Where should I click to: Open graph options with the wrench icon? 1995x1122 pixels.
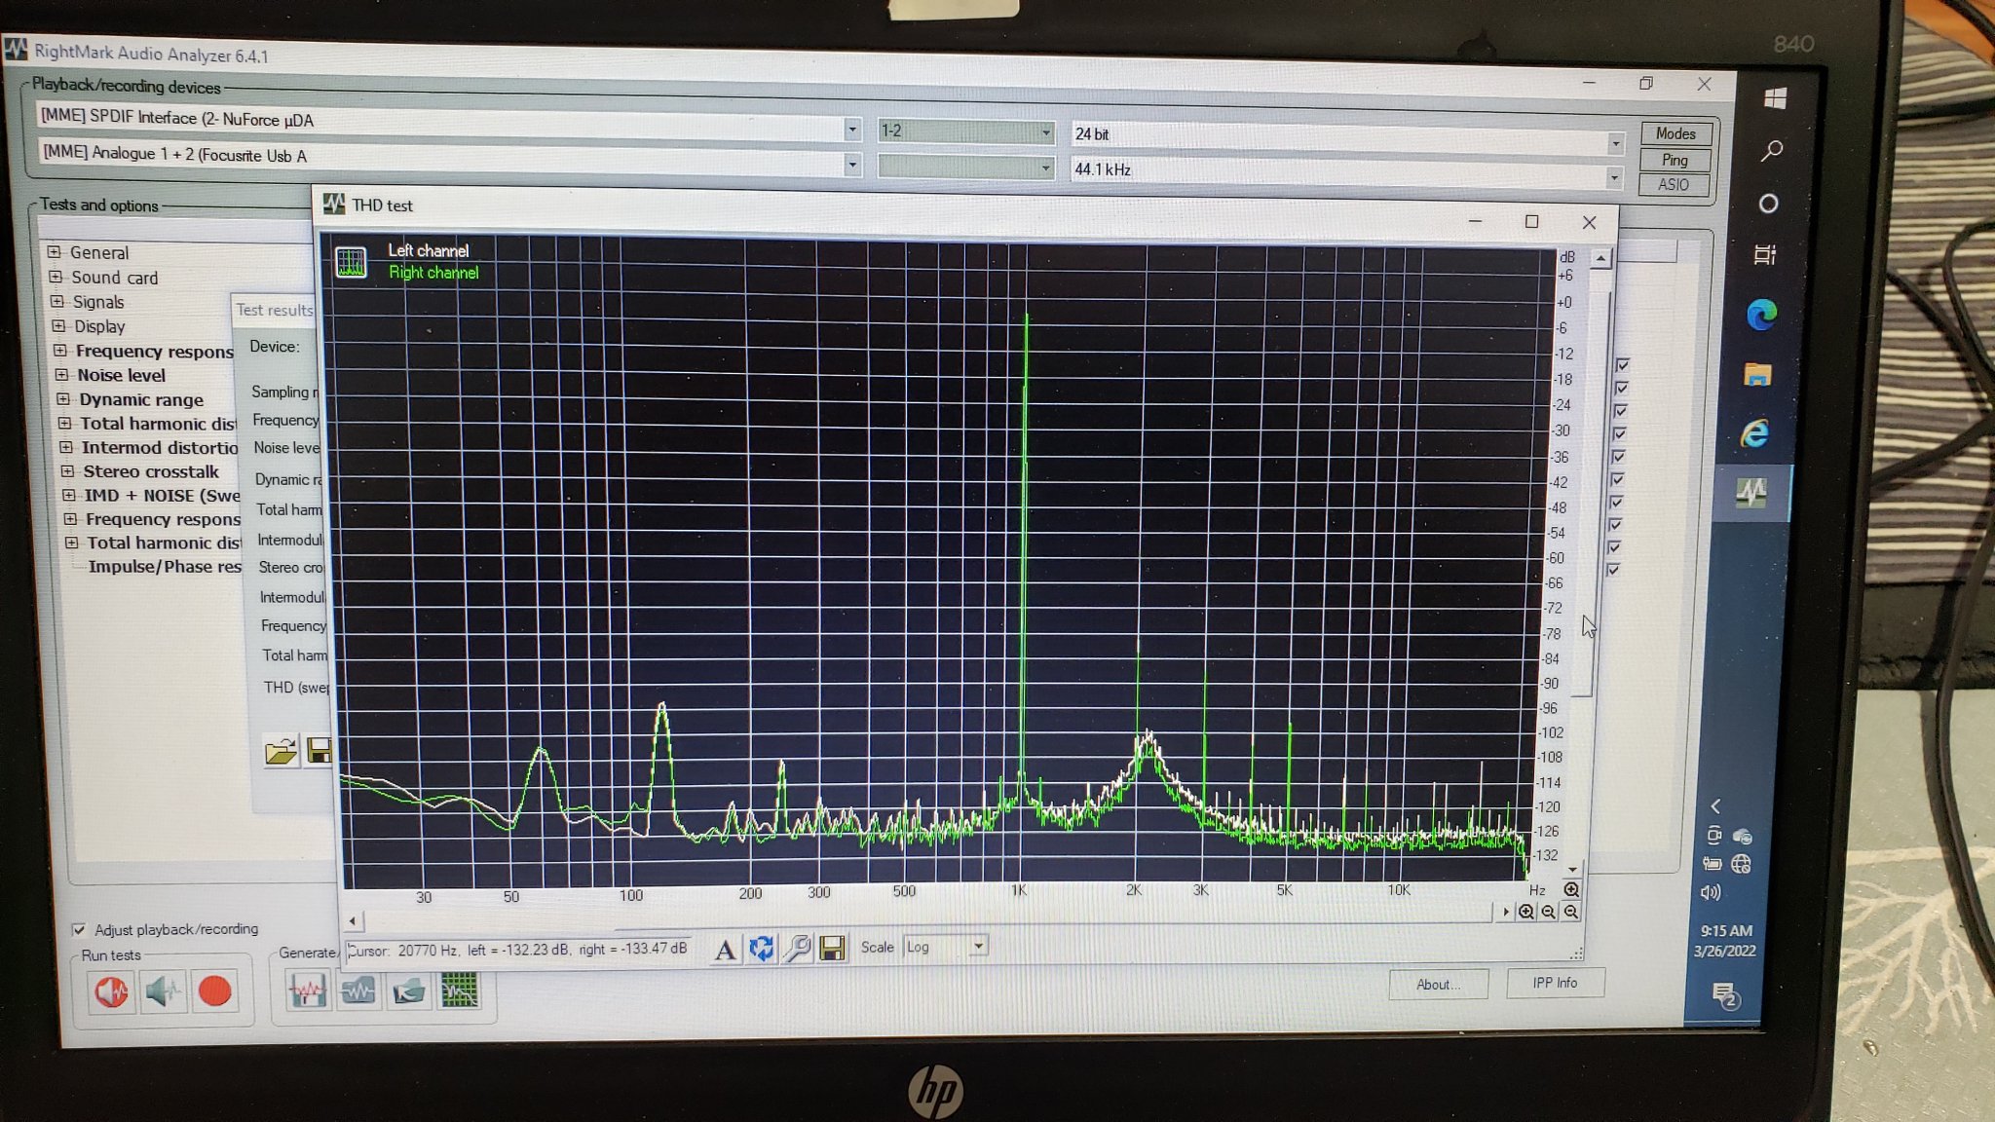coord(798,948)
